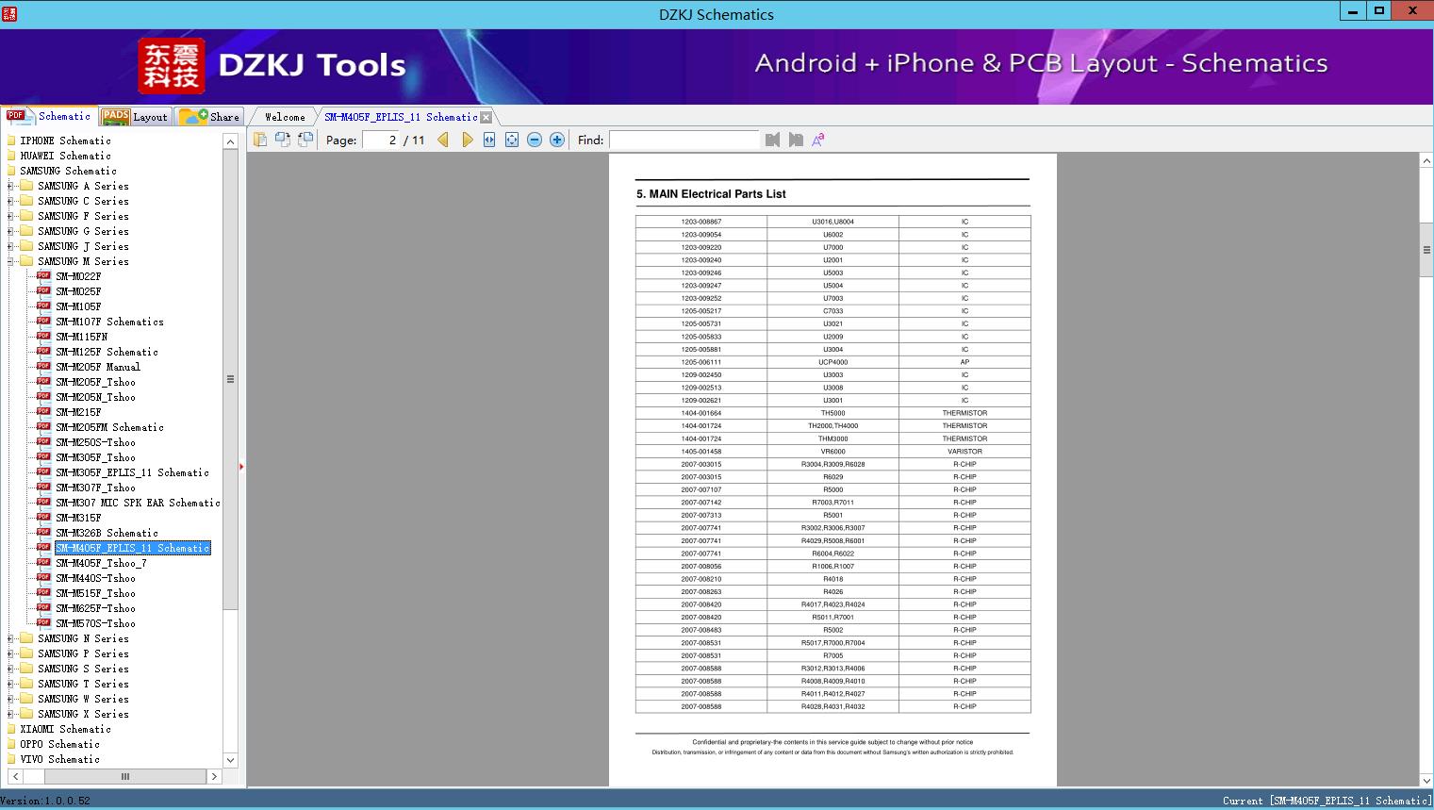1434x810 pixels.
Task: Click the sidebar tree scroll-down arrow
Action: click(x=230, y=760)
